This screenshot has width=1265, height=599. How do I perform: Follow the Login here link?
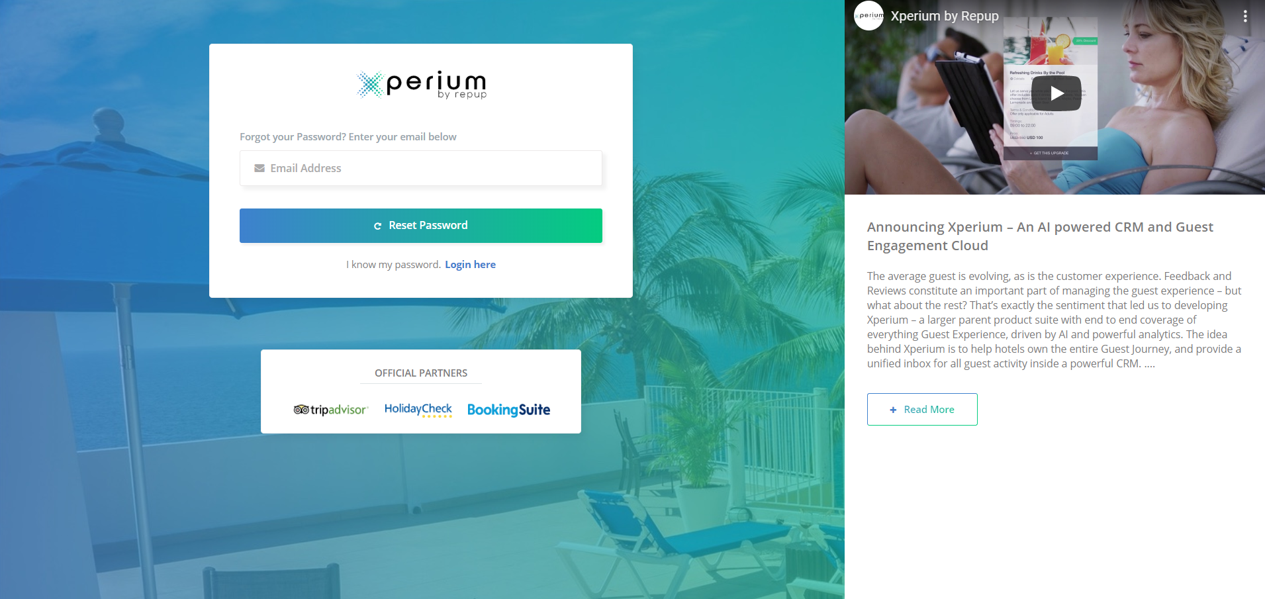470,265
